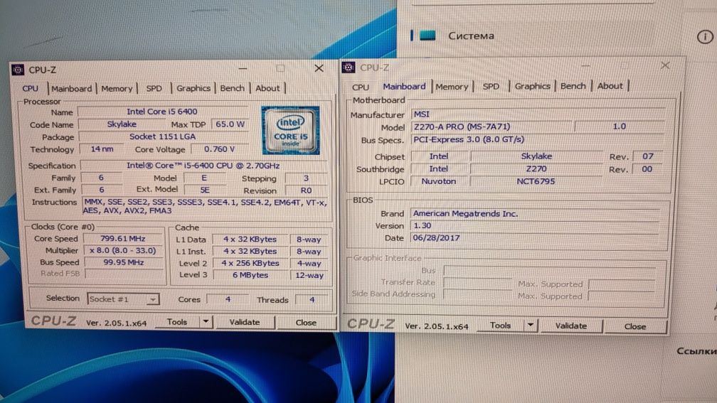The width and height of the screenshot is (717, 403).
Task: Click CPU-Z app icon in right window title
Action: (349, 68)
